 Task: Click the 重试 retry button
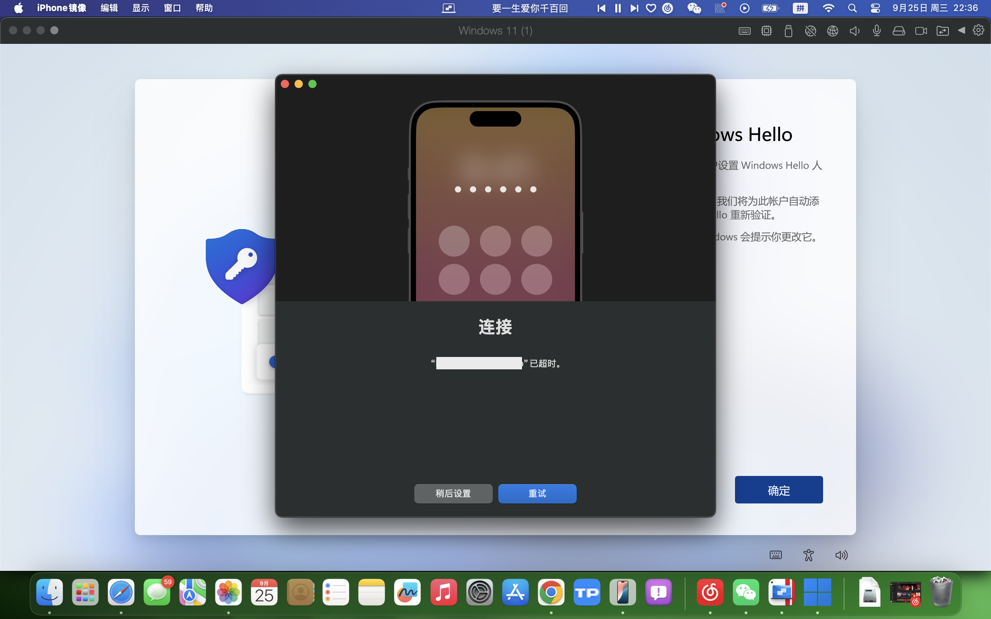pyautogui.click(x=537, y=493)
